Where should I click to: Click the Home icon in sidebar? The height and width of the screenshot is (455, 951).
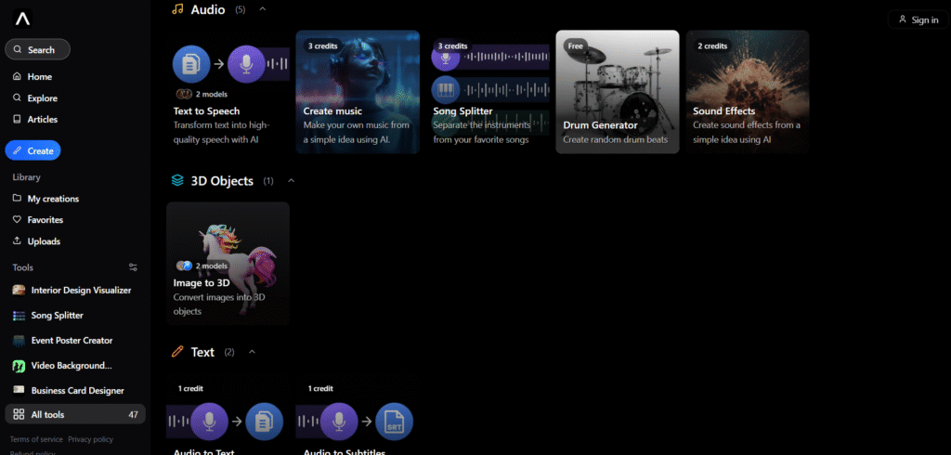[17, 77]
